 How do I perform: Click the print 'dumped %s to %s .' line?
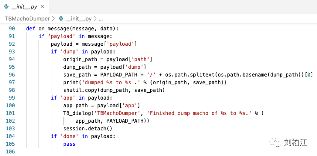pos(145,82)
